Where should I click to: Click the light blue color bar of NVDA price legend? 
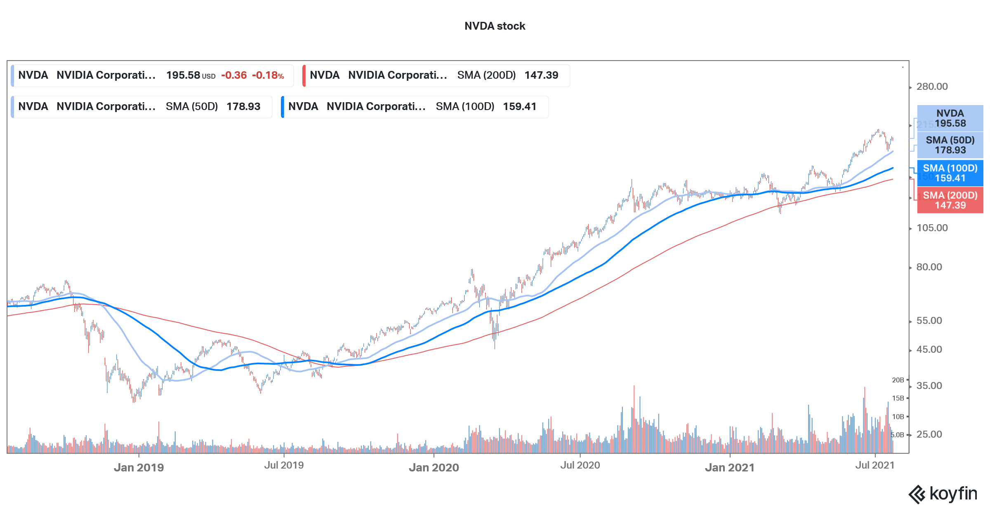coord(12,75)
